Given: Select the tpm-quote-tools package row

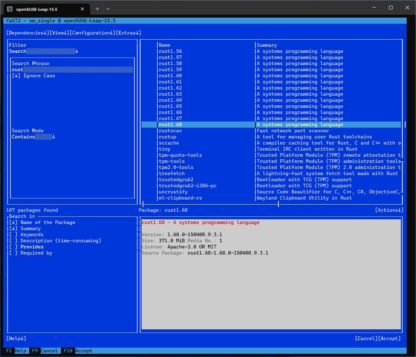Looking at the screenshot, I should 271,155.
